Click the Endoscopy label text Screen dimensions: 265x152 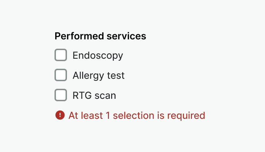pos(98,55)
